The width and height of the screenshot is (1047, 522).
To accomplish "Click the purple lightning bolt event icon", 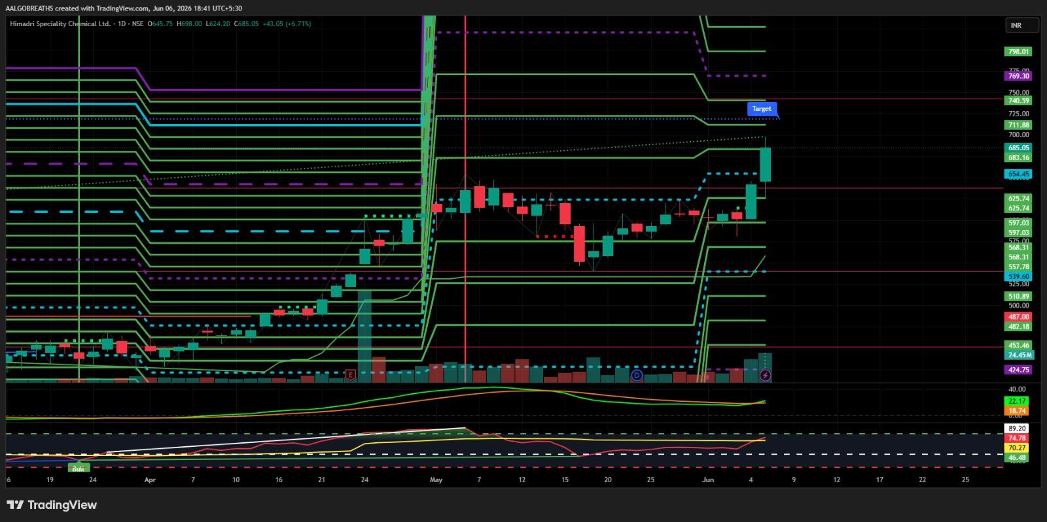I will [x=766, y=376].
